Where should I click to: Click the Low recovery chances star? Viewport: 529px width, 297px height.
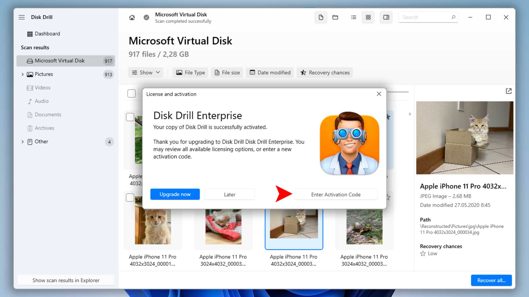coord(423,254)
